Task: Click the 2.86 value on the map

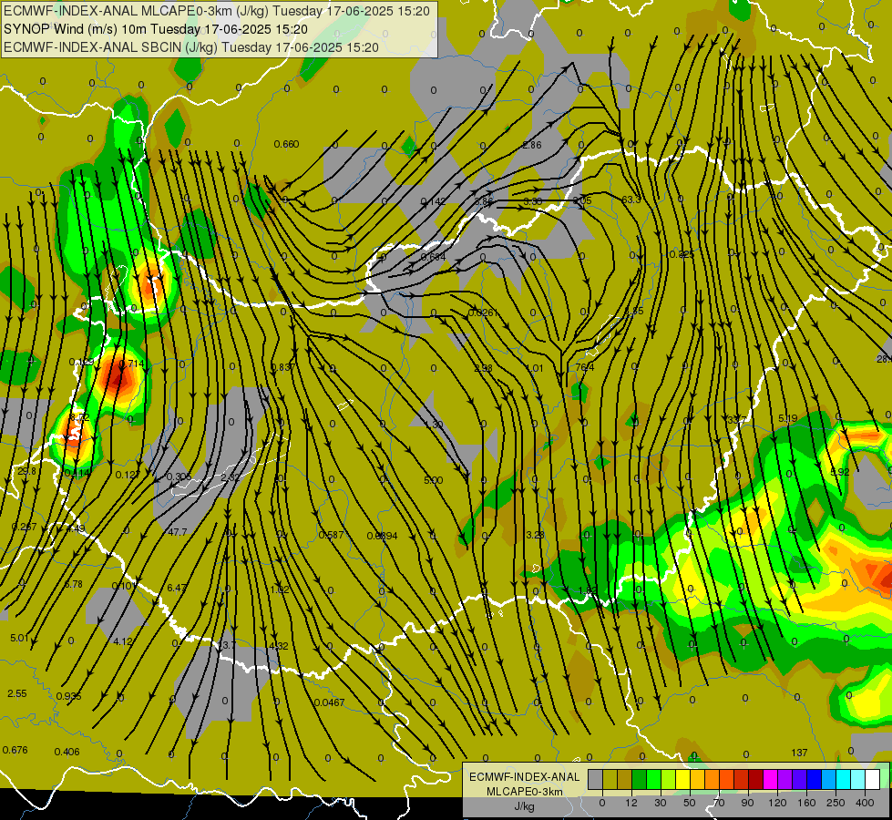Action: pyautogui.click(x=532, y=145)
